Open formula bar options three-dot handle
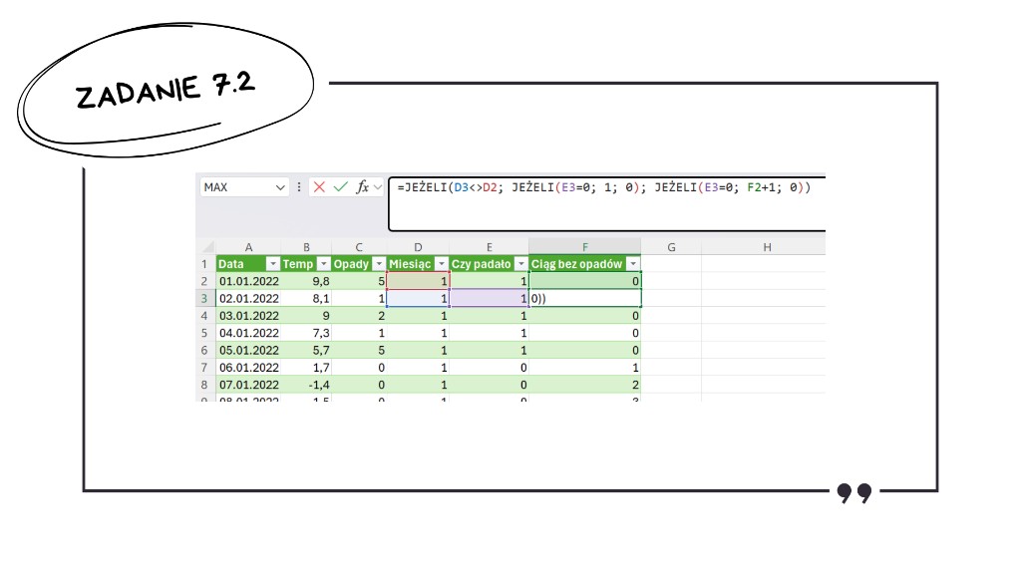 [299, 187]
